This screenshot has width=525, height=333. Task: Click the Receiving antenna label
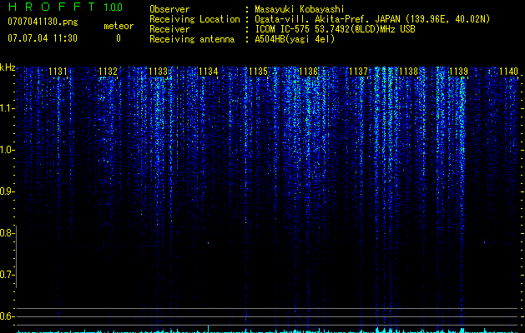coord(192,39)
